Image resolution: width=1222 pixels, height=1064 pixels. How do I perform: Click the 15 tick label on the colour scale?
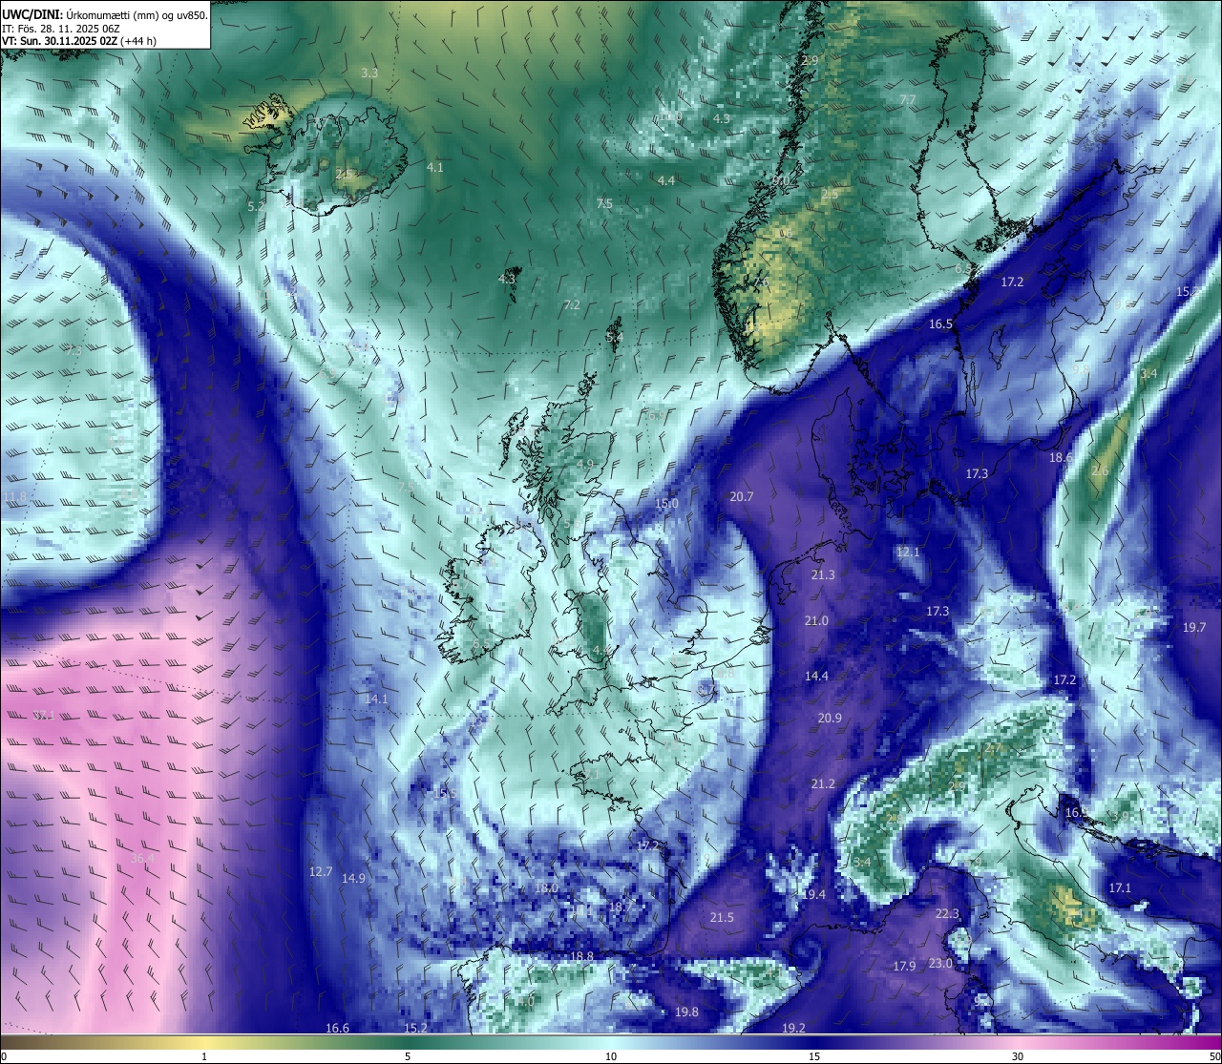point(814,1056)
